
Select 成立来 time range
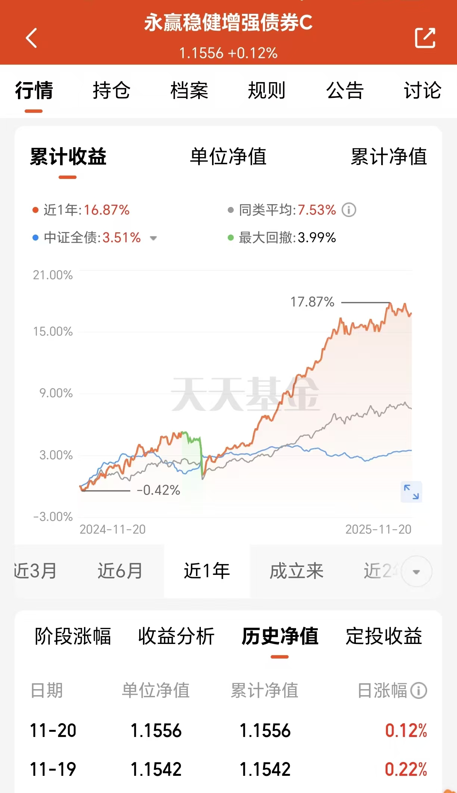click(296, 571)
